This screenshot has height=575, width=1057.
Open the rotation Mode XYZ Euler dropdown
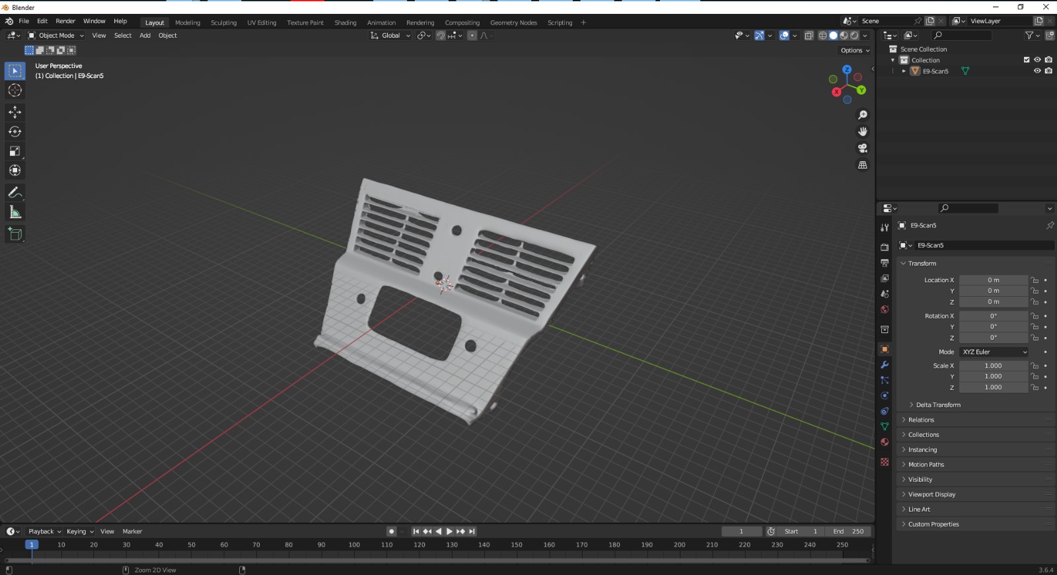coord(994,352)
